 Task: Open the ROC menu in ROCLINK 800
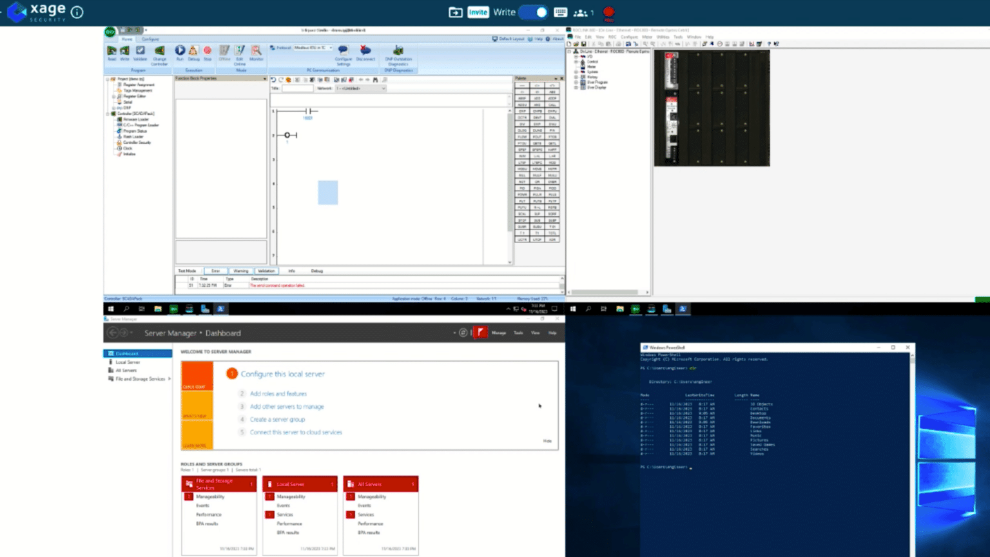pos(612,37)
